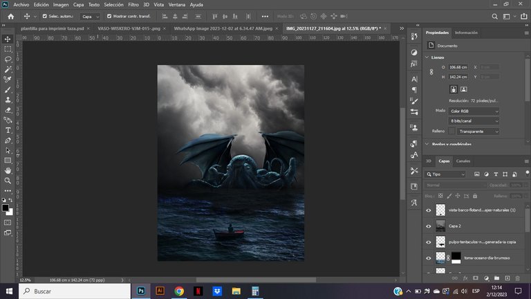531x299 pixels.
Task: Open the share icon in options bar
Action: pos(524,17)
